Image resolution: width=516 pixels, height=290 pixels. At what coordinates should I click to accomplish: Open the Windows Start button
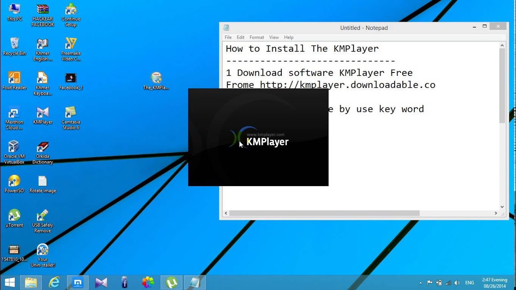(10, 282)
